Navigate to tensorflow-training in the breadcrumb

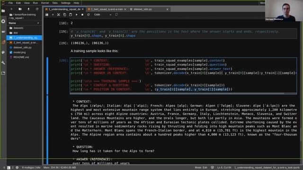[25, 15]
